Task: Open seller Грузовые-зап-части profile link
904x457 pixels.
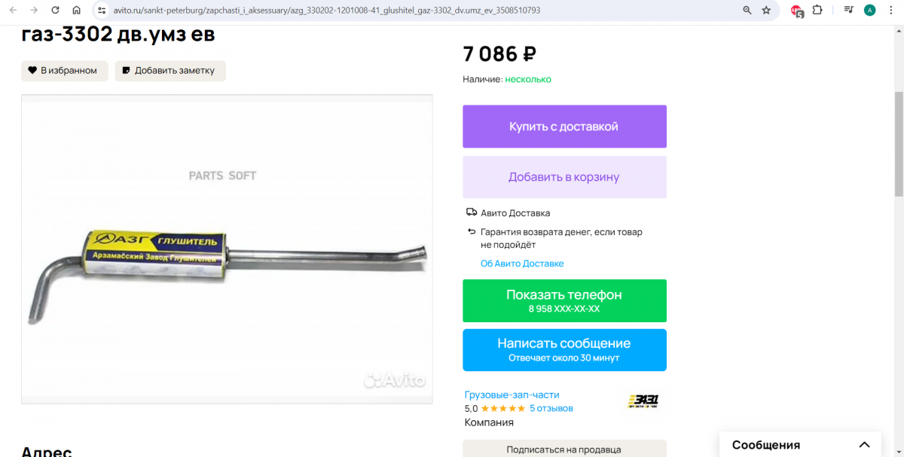Action: (512, 395)
